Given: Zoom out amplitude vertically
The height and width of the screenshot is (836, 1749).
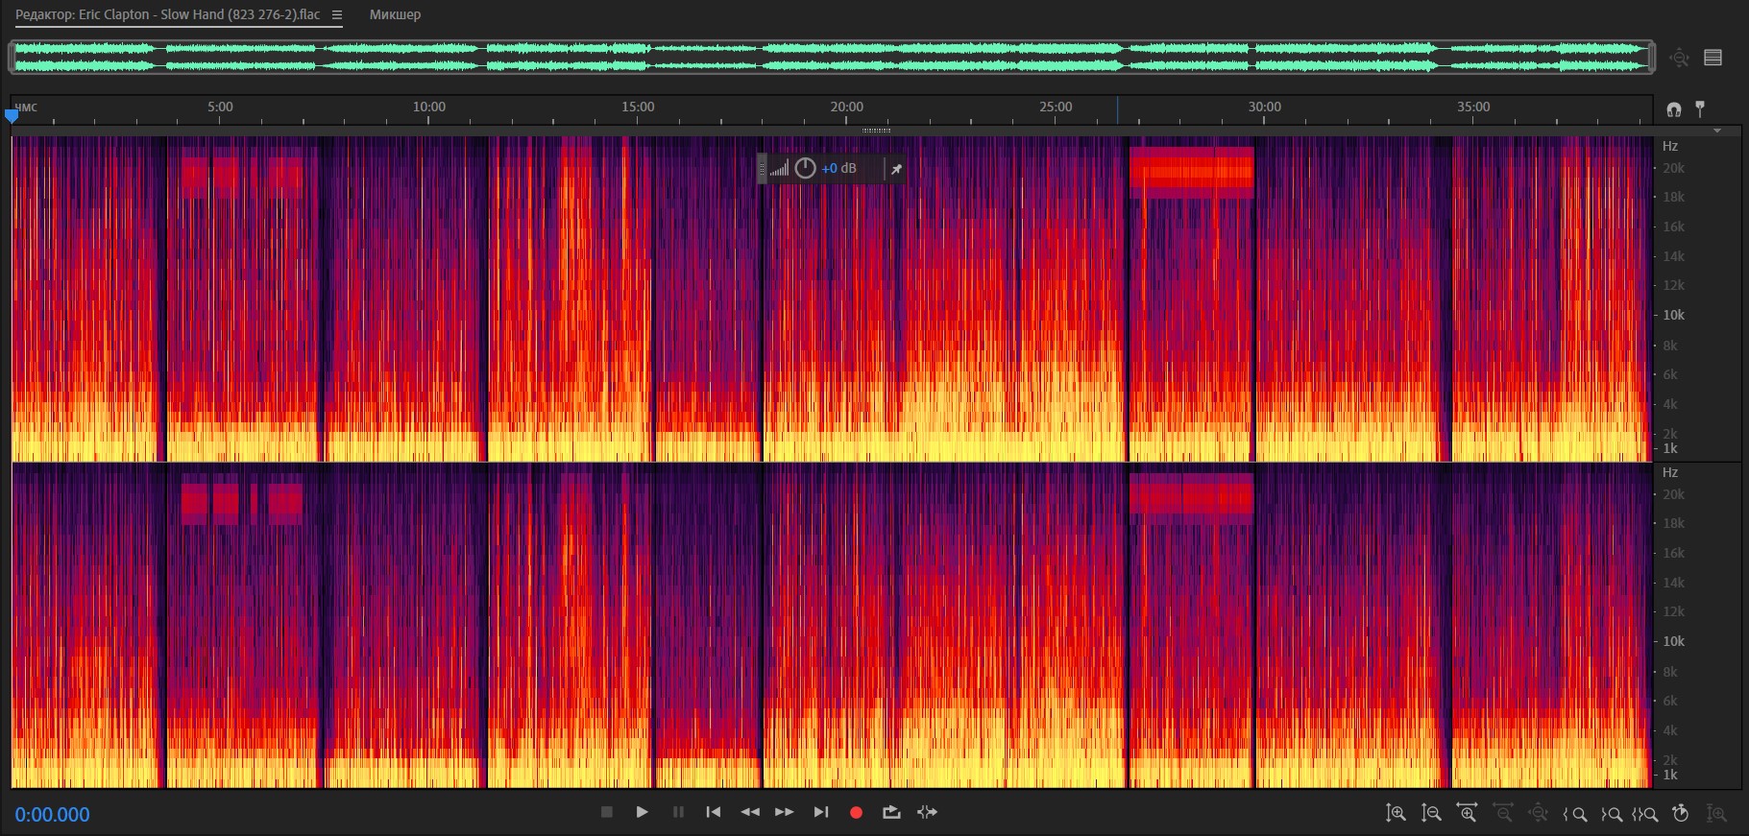Looking at the screenshot, I should tap(1431, 813).
